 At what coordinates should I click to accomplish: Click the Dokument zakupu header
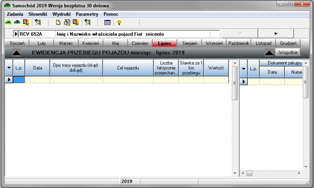coord(281,63)
